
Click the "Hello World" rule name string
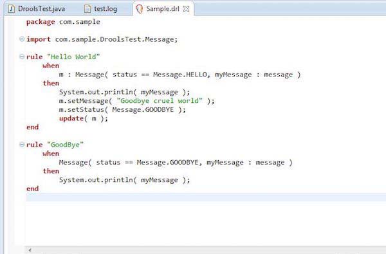(73, 57)
